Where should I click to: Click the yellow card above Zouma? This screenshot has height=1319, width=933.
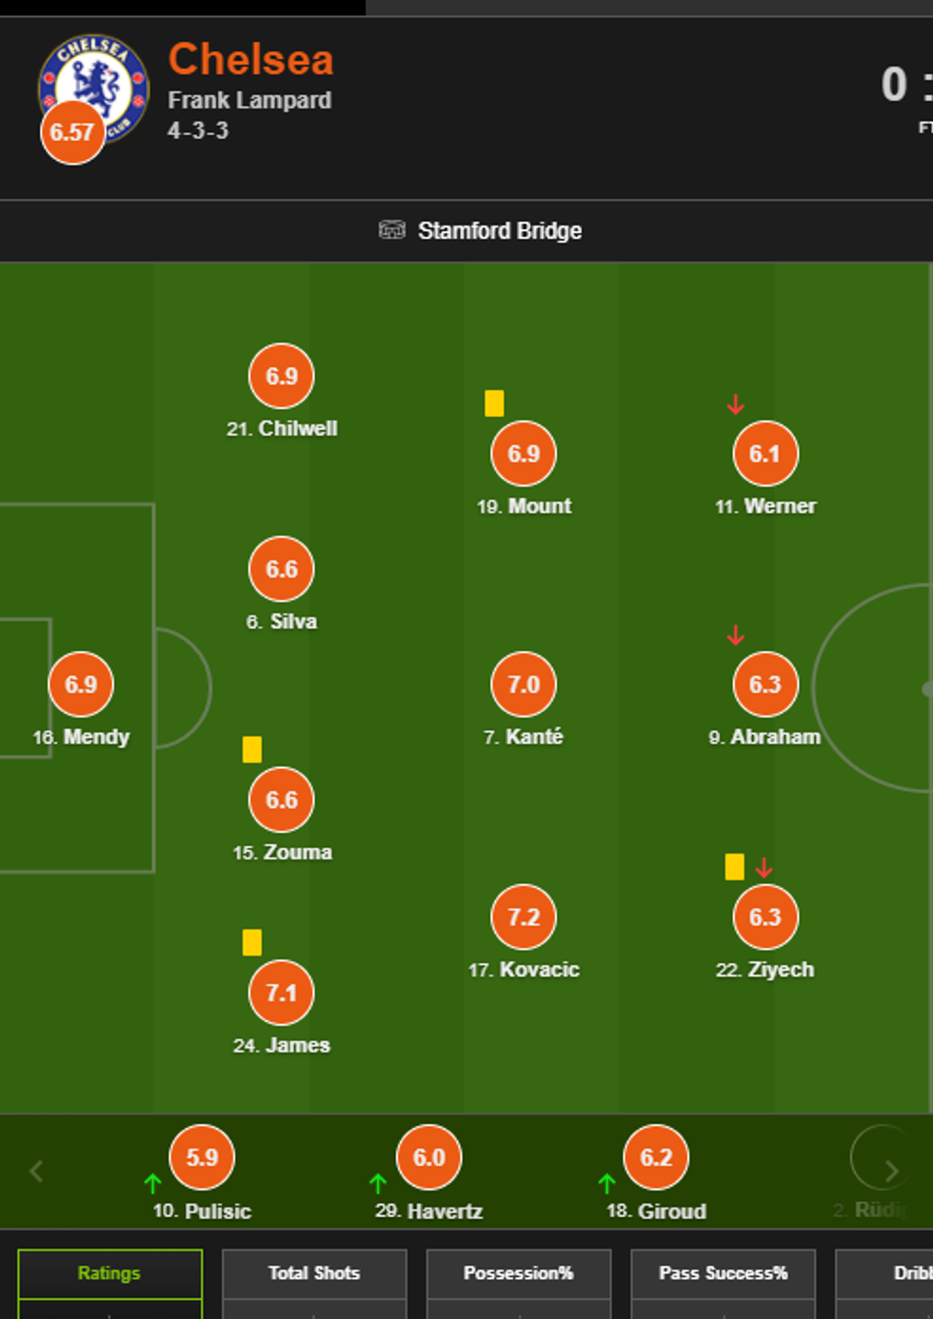pyautogui.click(x=252, y=750)
